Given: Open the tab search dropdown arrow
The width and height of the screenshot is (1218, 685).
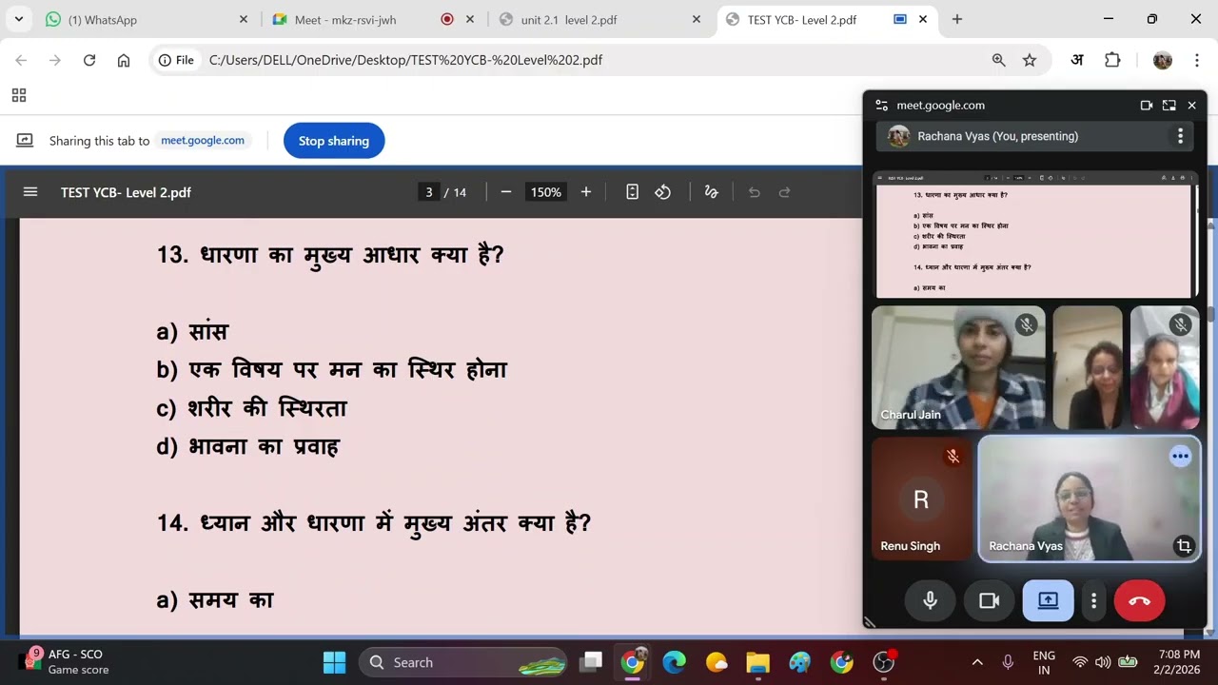Looking at the screenshot, I should (18, 19).
